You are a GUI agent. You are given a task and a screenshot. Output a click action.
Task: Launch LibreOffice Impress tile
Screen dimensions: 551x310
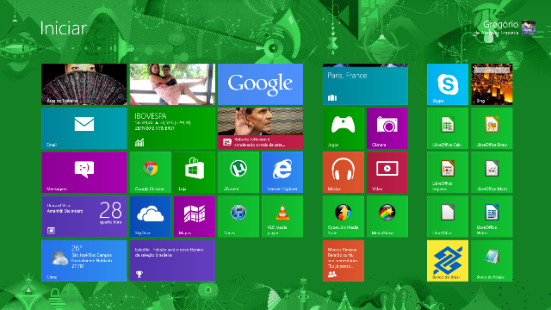448,172
